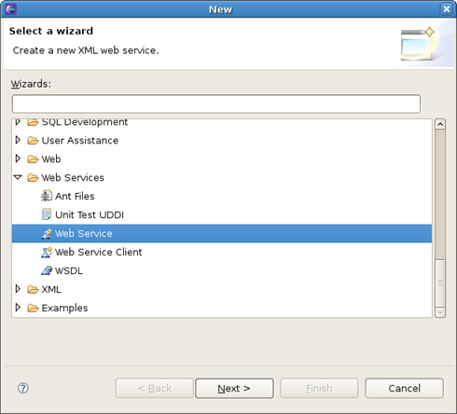Viewport: 457px width, 414px height.
Task: Click the scrollbar down arrow
Action: tap(440, 312)
